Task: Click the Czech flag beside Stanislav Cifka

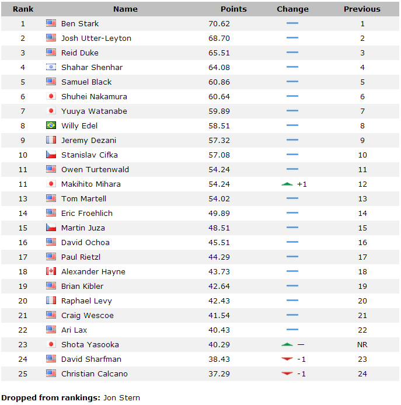Action: click(51, 155)
